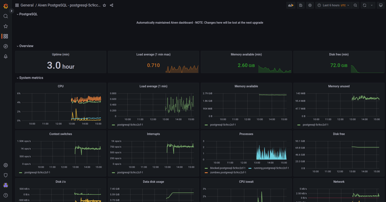Viewport: 386px width, 202px height.
Task: Refresh the dashboard with the refresh icon
Action: [x=364, y=5]
